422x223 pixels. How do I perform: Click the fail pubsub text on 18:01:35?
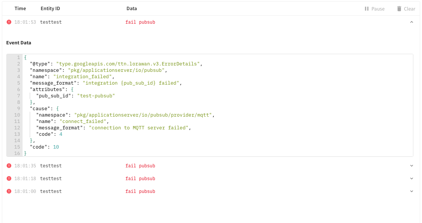[x=140, y=165]
